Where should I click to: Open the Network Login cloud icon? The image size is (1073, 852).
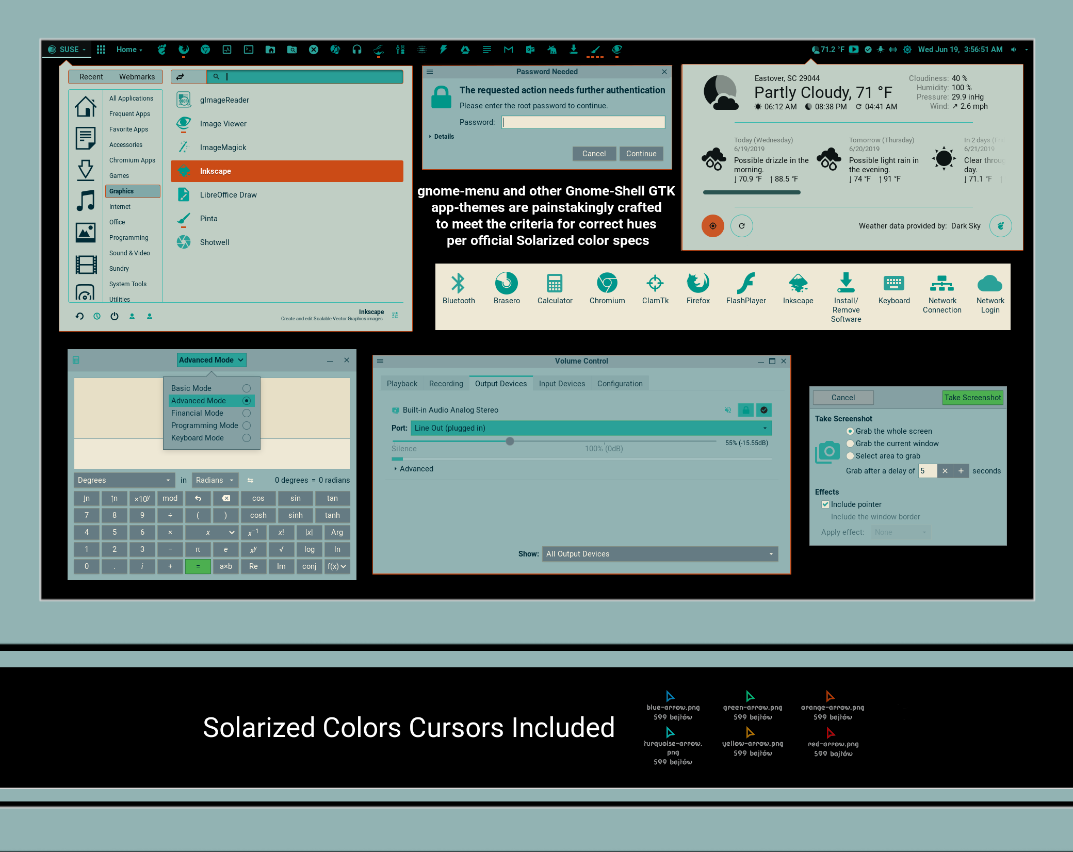[x=990, y=283]
